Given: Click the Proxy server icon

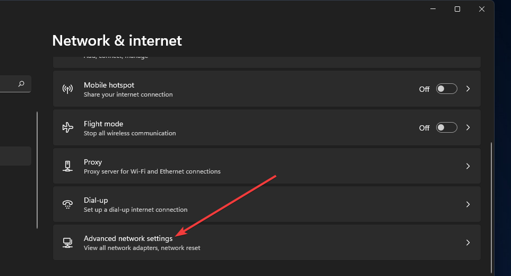Looking at the screenshot, I should pyautogui.click(x=67, y=166).
